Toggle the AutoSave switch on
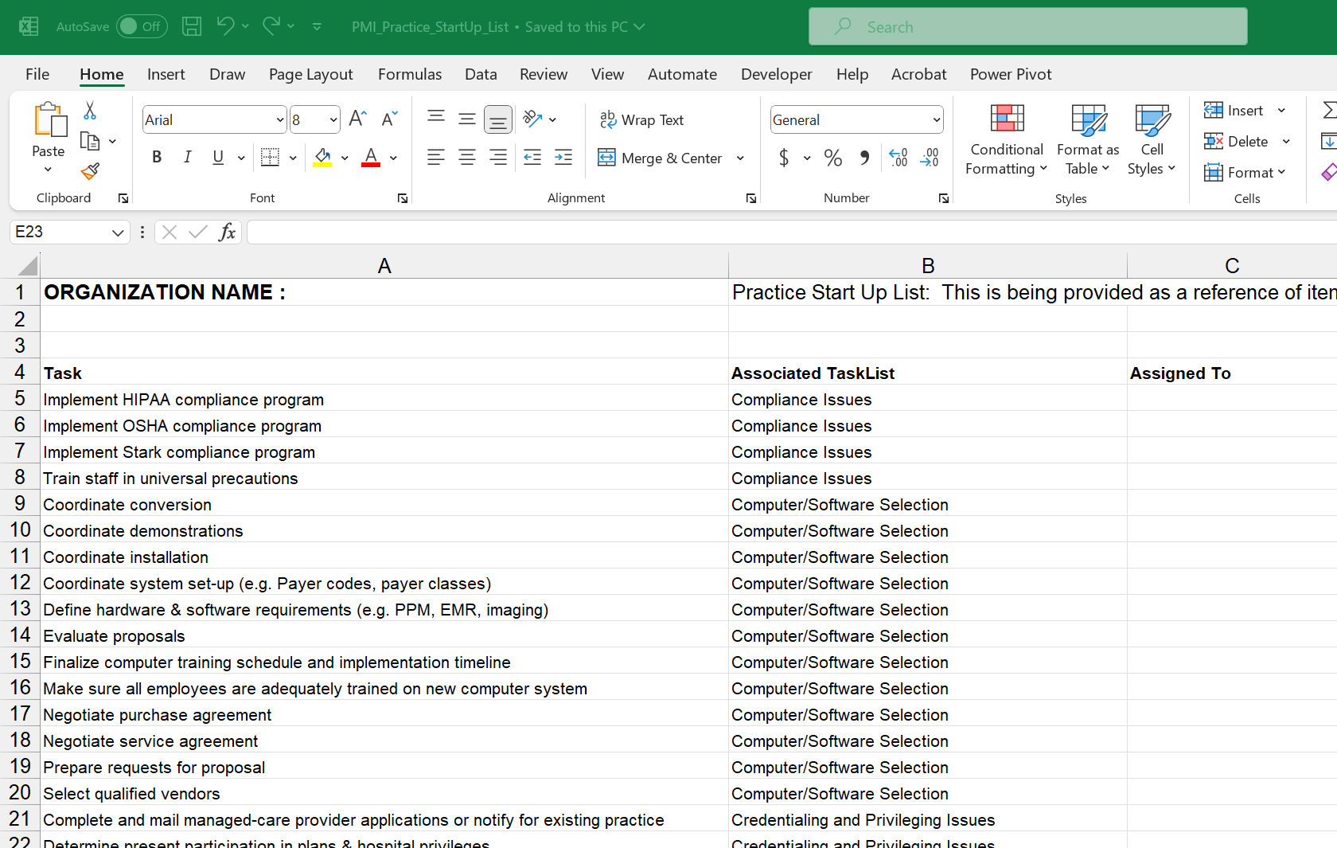 click(142, 26)
